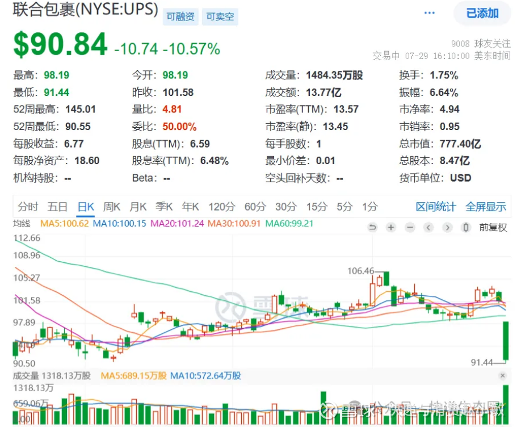The image size is (521, 427).
Task: Click the 委比 value 50.00%
Action: pos(179,127)
